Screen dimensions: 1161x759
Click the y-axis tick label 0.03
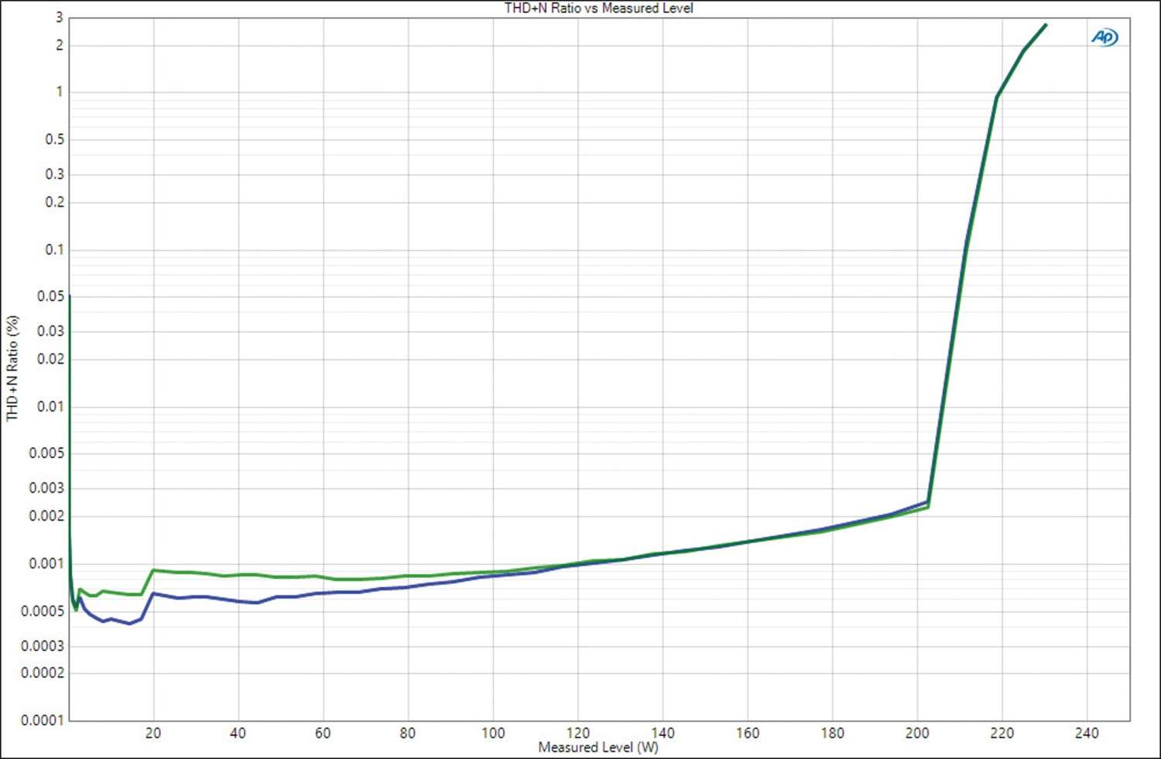[51, 331]
